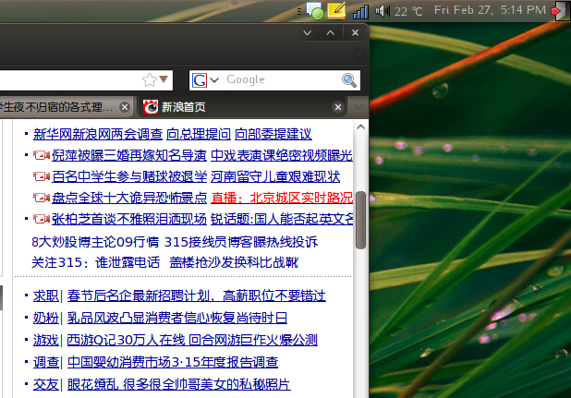Click the red logout icon in panel
This screenshot has width=571, height=398.
pos(560,11)
